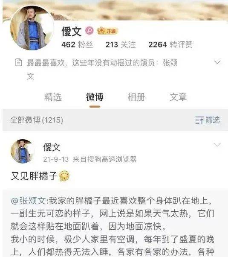Screen dimensions: 228x257
Task: Tap the post author name 傻文
Action: [x=52, y=147]
